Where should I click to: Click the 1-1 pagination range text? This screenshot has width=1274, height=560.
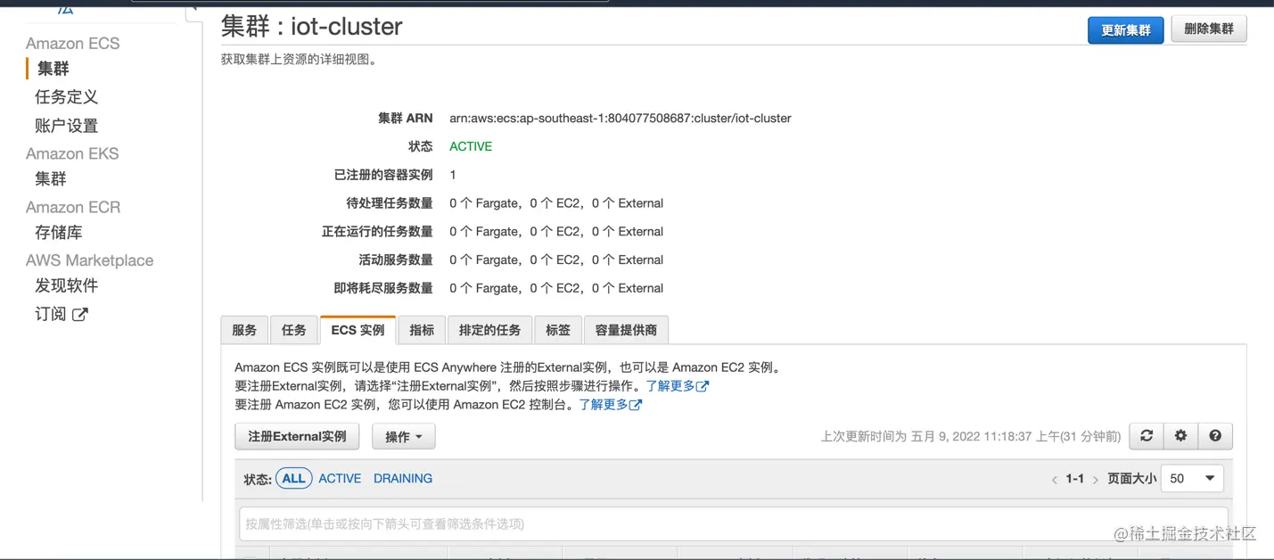pos(1075,479)
